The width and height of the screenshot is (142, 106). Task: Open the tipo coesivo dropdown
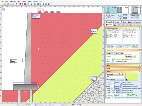point(117,79)
